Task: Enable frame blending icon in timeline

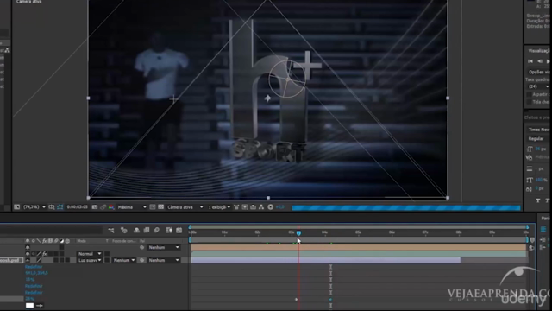Action: tap(147, 231)
